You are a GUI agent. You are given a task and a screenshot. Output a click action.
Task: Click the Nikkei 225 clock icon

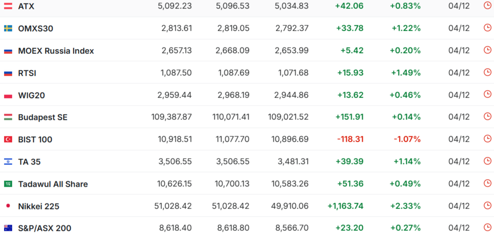pyautogui.click(x=487, y=205)
